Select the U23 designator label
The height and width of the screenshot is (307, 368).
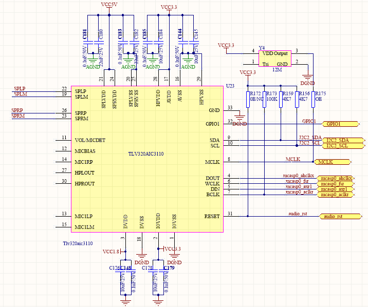click(x=230, y=86)
